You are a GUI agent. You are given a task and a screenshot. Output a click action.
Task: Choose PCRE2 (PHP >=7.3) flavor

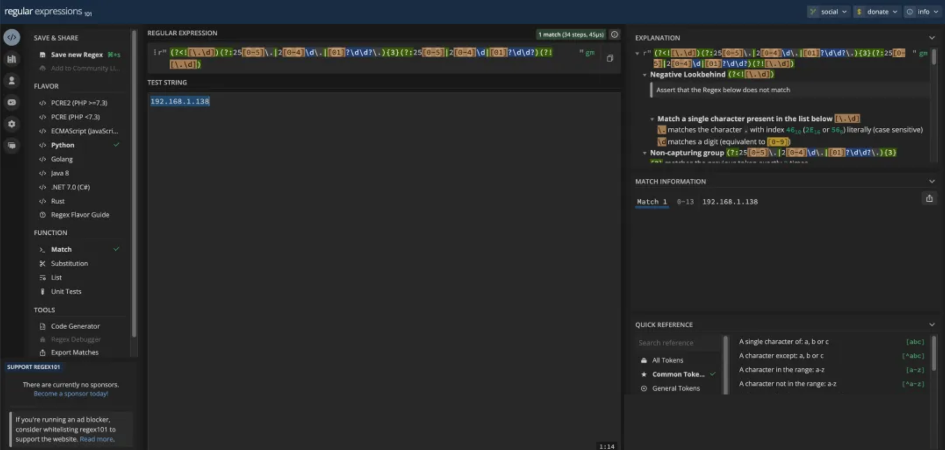pos(78,103)
